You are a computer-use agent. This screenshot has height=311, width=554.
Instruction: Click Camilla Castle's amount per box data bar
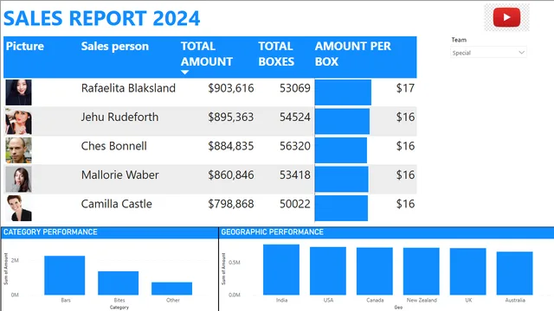[x=341, y=208]
